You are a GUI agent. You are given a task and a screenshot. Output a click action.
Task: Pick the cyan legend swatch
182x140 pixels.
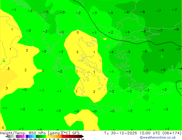[35, 136]
